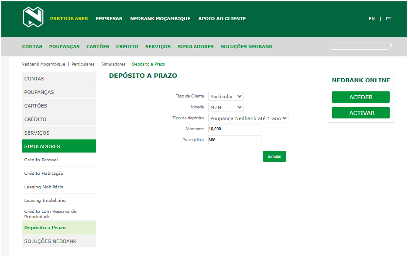Click the Particulares breadcrumb link
The width and height of the screenshot is (408, 257).
coord(83,64)
